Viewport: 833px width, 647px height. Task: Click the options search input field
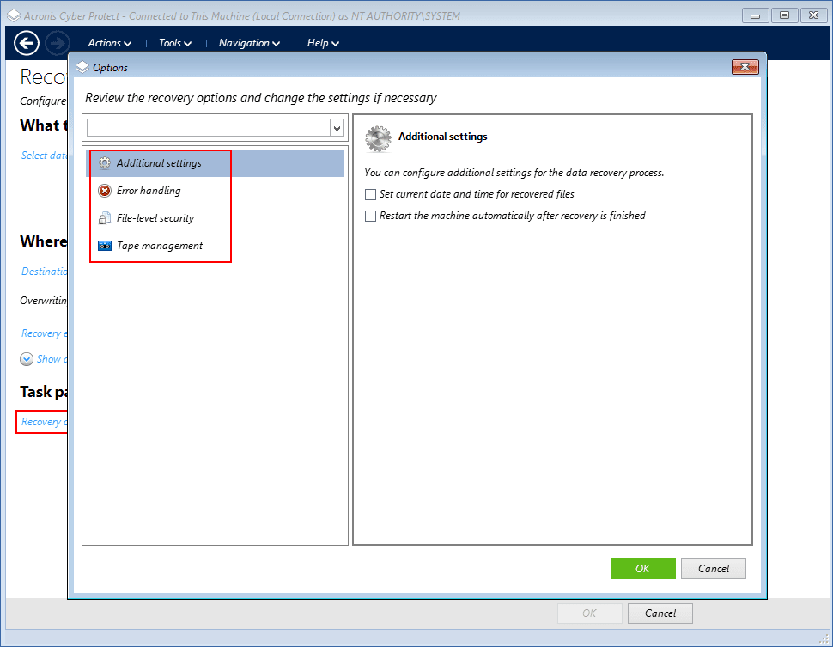click(208, 127)
